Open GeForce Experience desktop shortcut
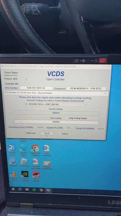 [25, 176]
